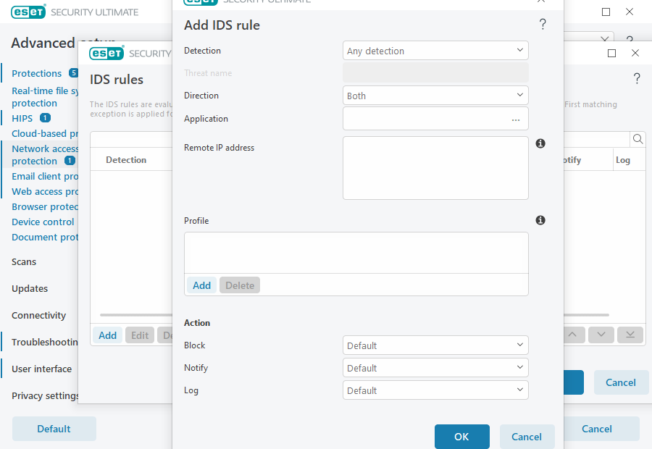Click the Profile list box
Screen dimensions: 652x449
click(356, 253)
